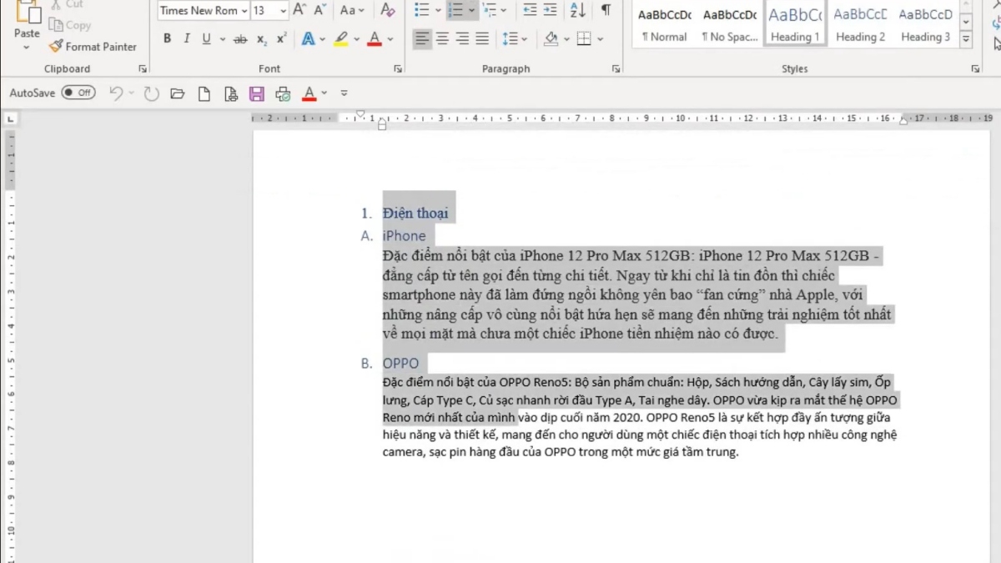Click the Borders icon
This screenshot has width=1001, height=563.
(584, 38)
